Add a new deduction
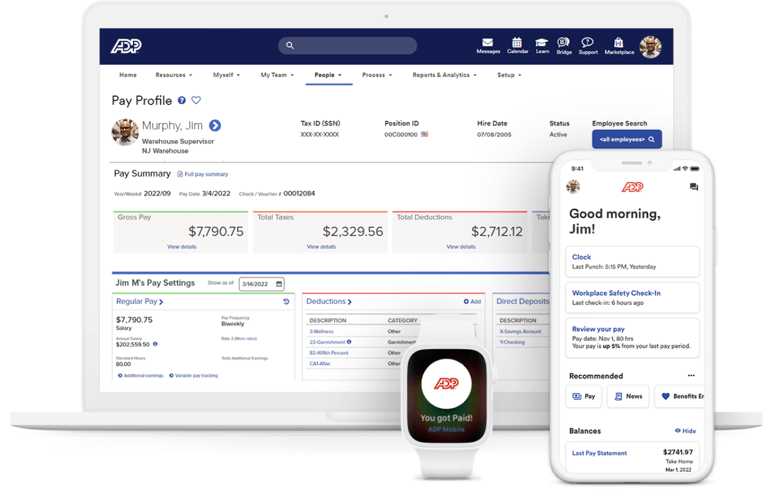 tap(472, 302)
